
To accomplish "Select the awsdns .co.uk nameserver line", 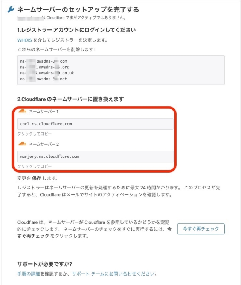I will coord(47,73).
